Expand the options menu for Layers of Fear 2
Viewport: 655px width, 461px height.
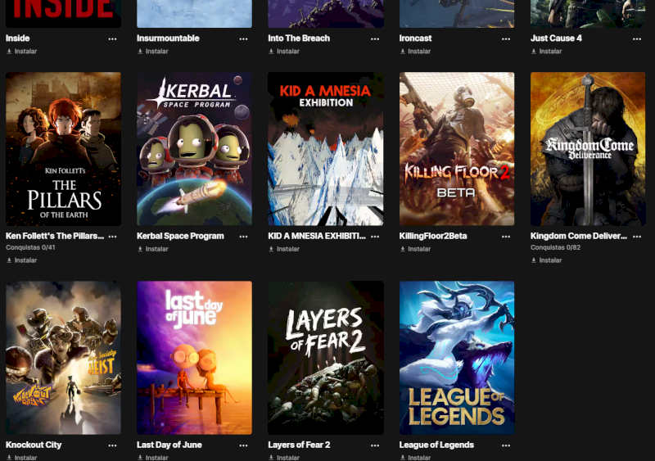point(374,445)
